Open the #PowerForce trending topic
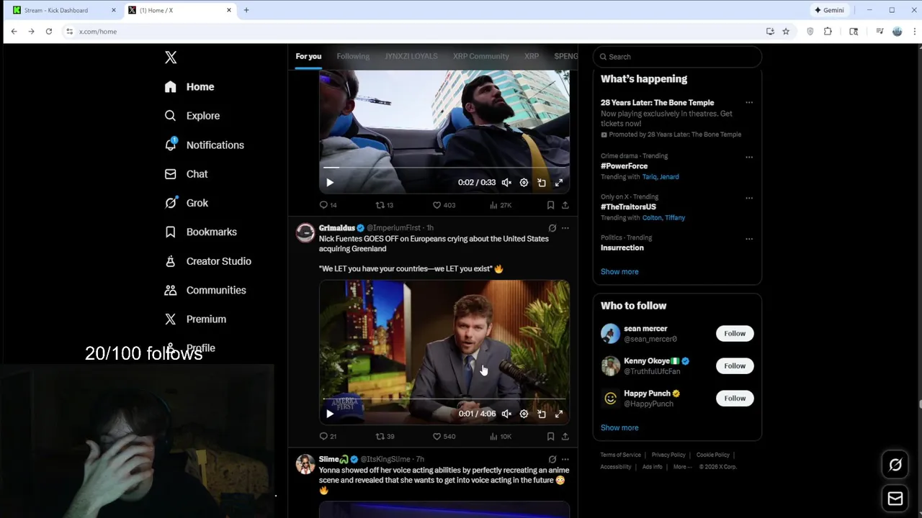This screenshot has width=922, height=518. (624, 166)
